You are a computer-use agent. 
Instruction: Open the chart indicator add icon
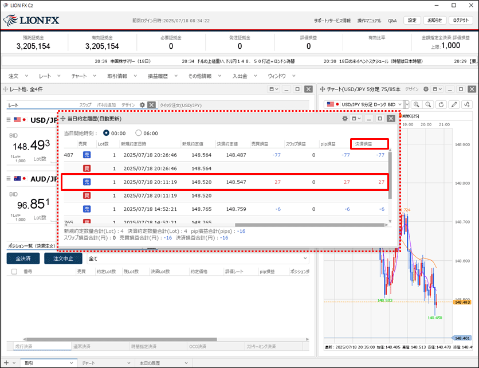pos(468,104)
